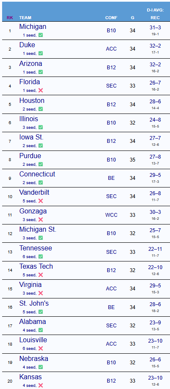The width and height of the screenshot is (170, 389).
Task: Sort by the CONF column header
Action: click(x=111, y=18)
